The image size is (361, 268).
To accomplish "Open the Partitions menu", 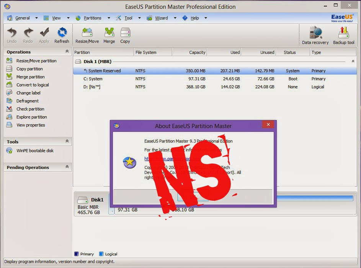I will (x=92, y=18).
